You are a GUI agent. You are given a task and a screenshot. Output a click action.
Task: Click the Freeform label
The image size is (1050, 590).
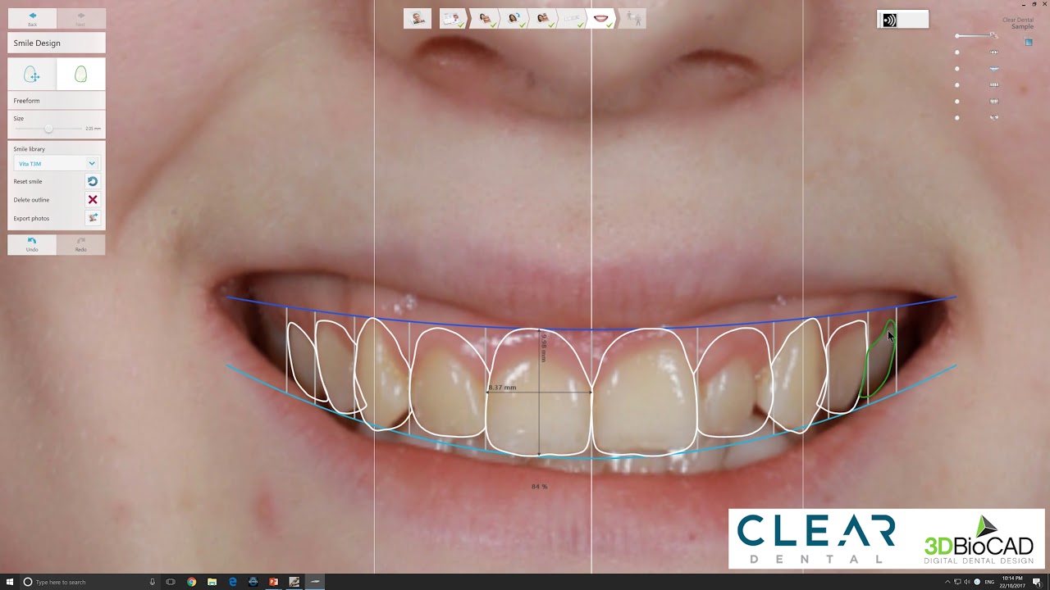point(26,101)
